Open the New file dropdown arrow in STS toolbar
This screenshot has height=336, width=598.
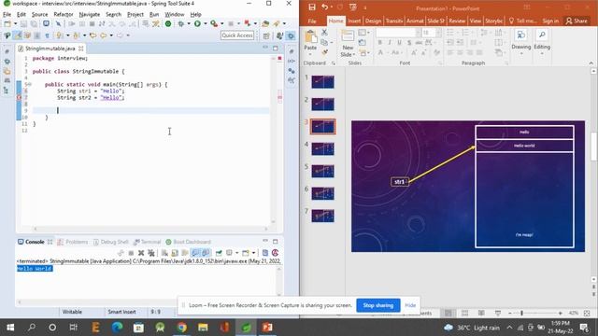tap(15, 23)
